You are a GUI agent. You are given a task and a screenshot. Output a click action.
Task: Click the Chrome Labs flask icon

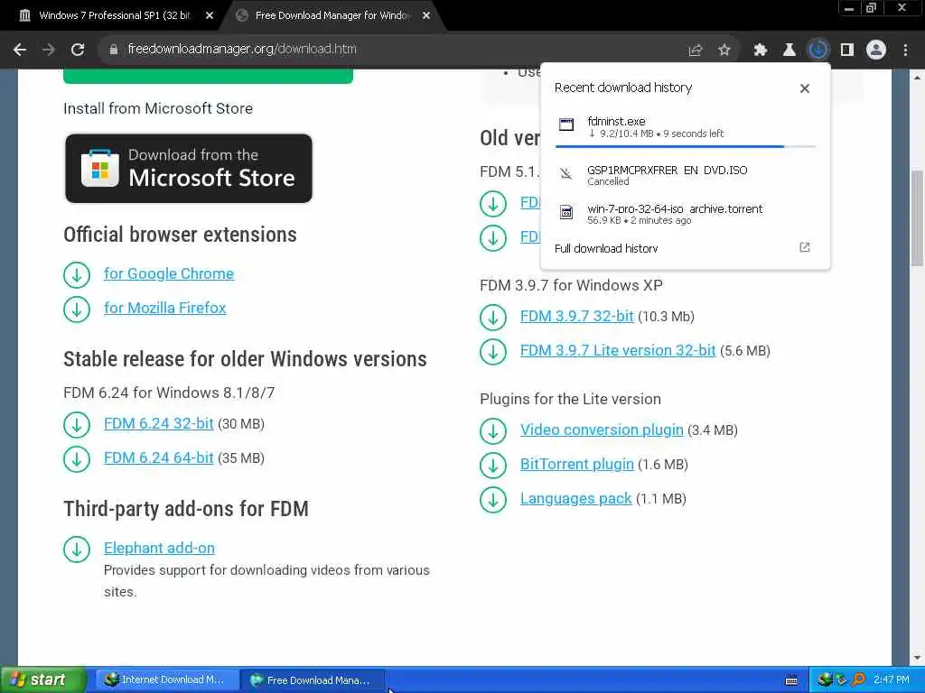tap(790, 51)
